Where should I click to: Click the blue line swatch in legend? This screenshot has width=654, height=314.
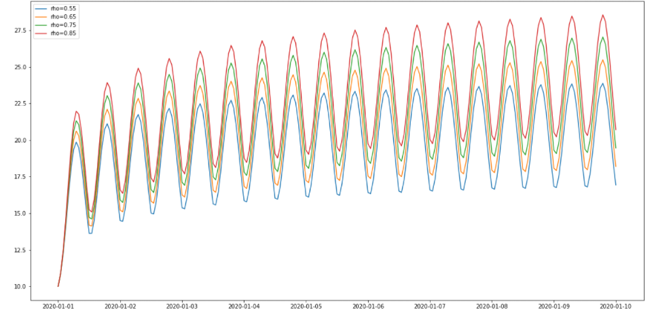coord(42,8)
